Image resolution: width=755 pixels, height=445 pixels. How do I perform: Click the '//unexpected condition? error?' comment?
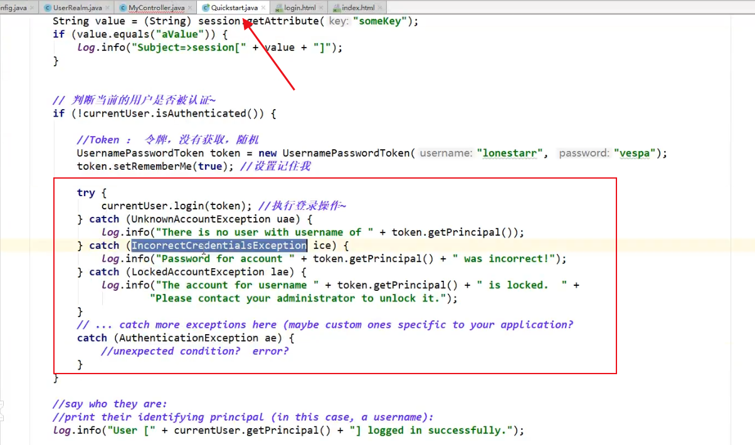[195, 351]
